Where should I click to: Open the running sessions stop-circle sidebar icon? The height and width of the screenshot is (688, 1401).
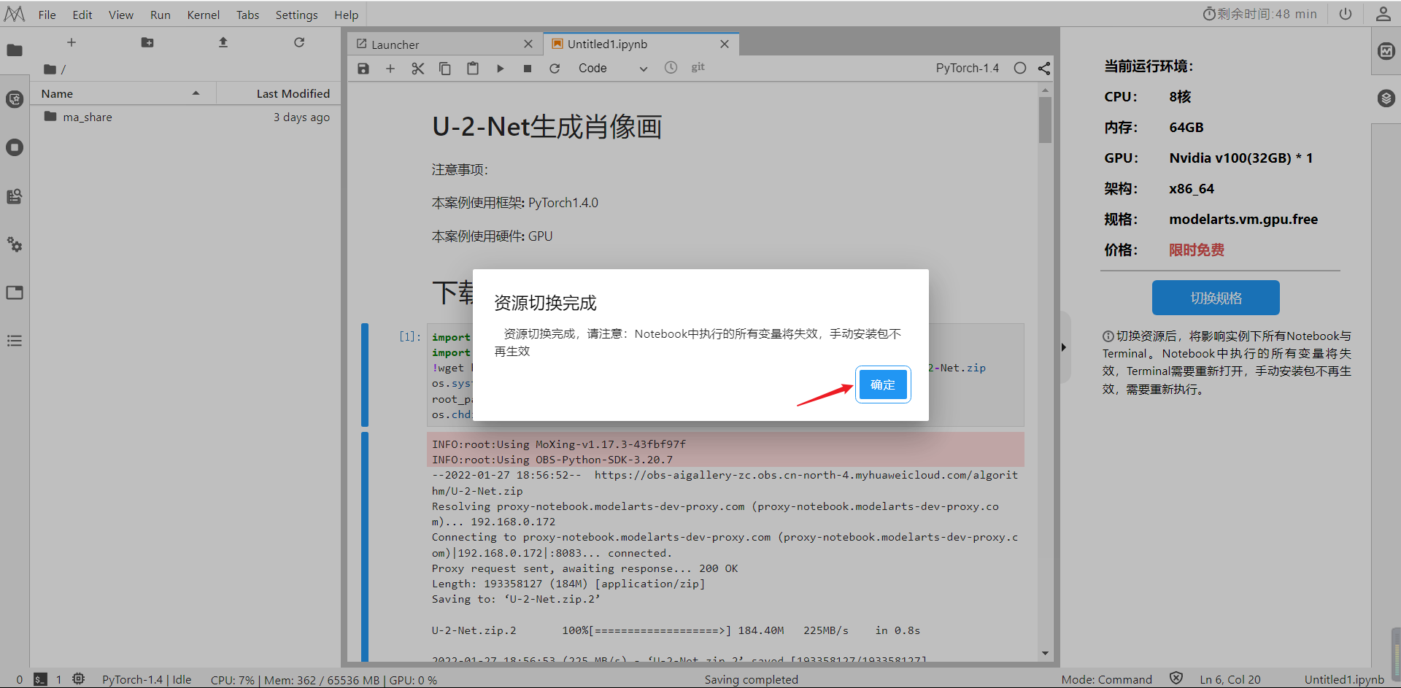click(15, 147)
